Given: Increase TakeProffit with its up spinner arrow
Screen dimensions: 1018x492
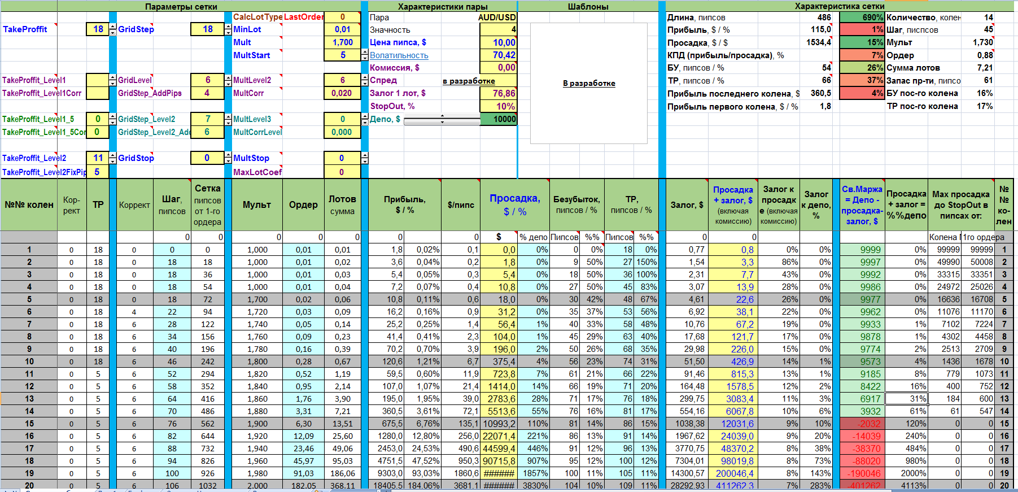Looking at the screenshot, I should click(x=113, y=26).
